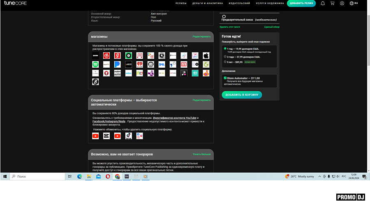Open the user account menu
This screenshot has height=208, width=370.
342,3
